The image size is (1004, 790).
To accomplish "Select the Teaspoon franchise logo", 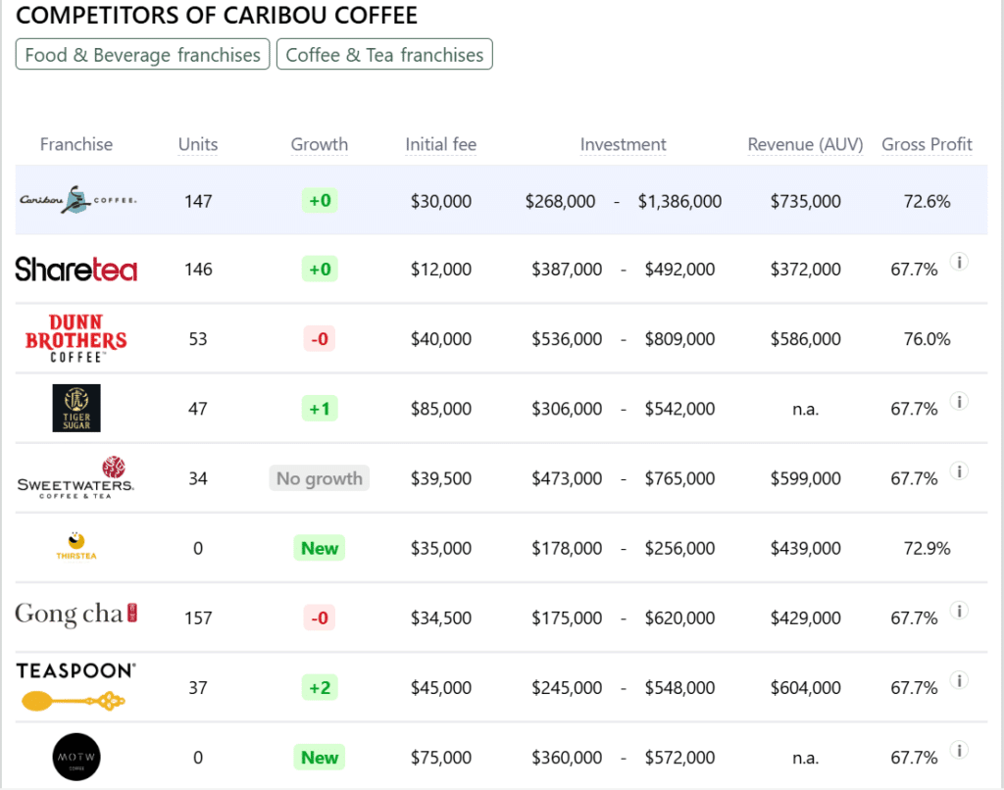I will point(75,686).
